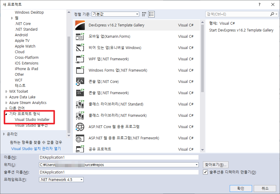Select iOS Extensions category
The width and height of the screenshot is (280, 194).
pos(26,63)
